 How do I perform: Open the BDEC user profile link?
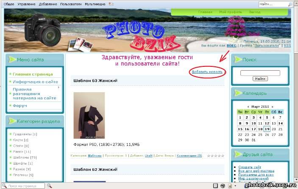[231, 46]
